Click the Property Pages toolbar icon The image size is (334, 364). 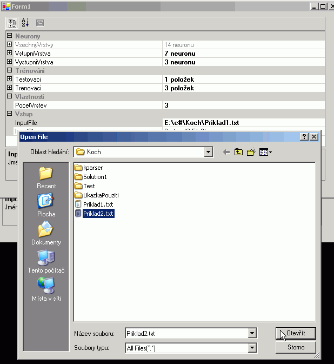pyautogui.click(x=40, y=23)
